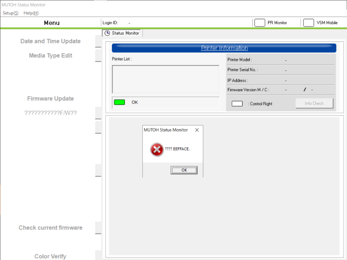
Task: Open Media Type Edit
Action: 51,56
